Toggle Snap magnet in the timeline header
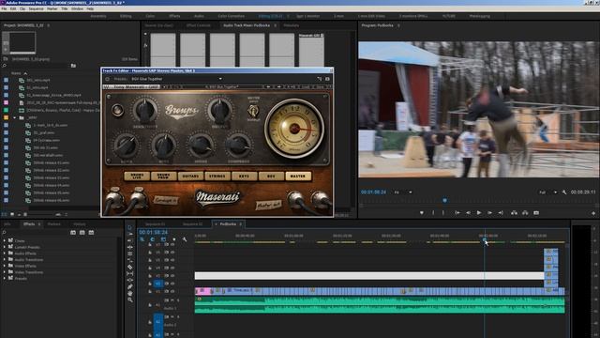 click(x=152, y=239)
